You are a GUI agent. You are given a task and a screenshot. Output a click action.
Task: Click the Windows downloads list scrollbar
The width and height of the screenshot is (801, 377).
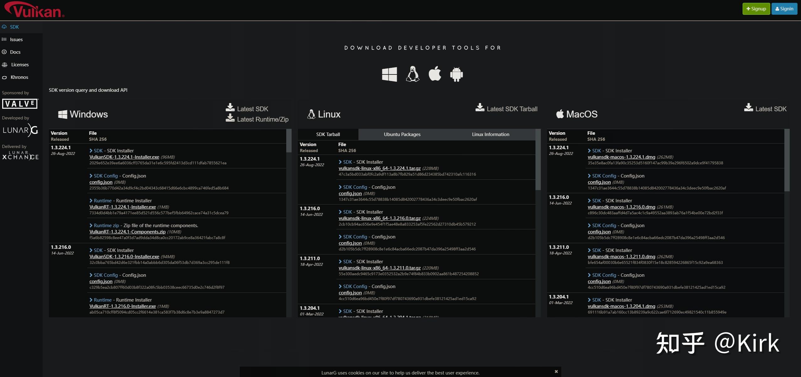289,141
